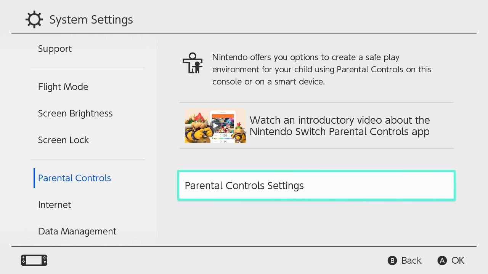
Task: Choose Data Management from the sidebar
Action: (x=77, y=231)
